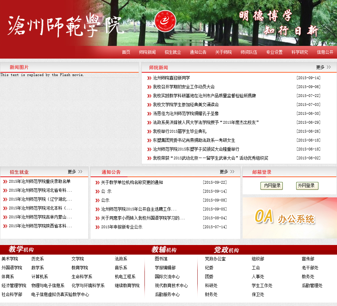
Task: Open 首页 in the navigation bar
Action: pyautogui.click(x=126, y=52)
